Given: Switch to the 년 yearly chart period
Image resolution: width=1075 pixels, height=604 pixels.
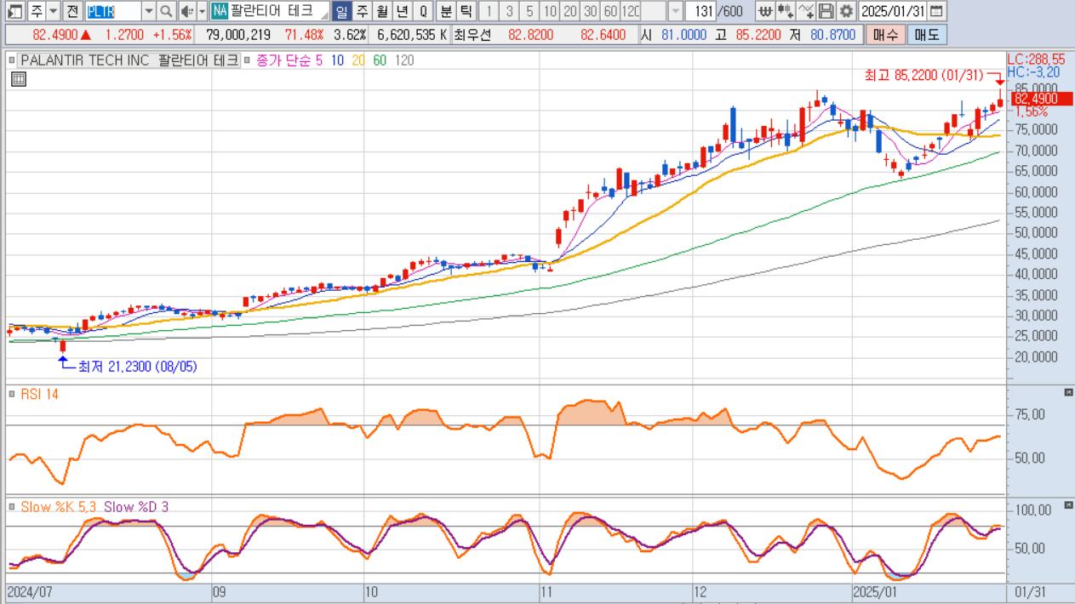Looking at the screenshot, I should click(402, 11).
